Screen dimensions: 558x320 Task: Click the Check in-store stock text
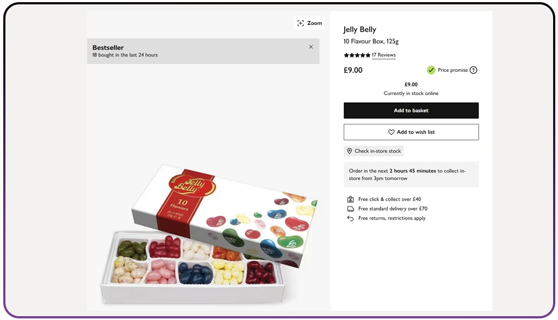pyautogui.click(x=377, y=151)
